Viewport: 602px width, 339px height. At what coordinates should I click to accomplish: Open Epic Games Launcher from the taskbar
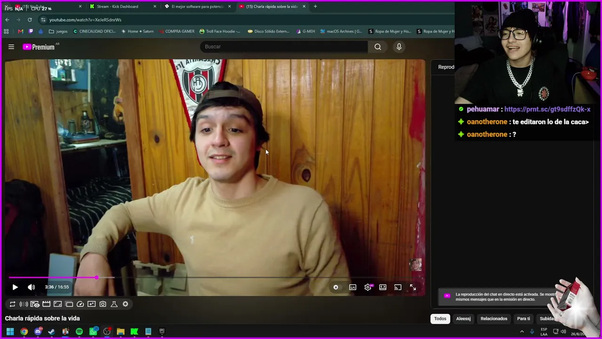[x=162, y=331]
